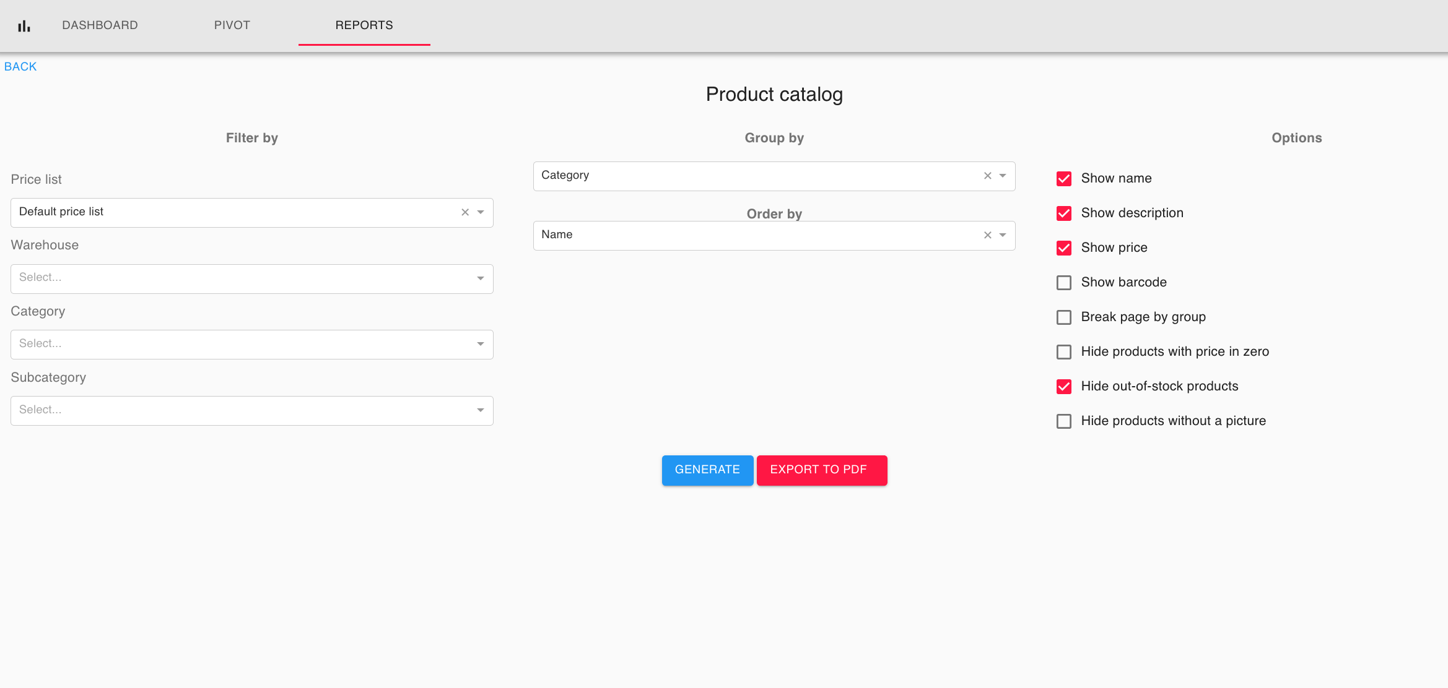Screen dimensions: 1448x688
Task: Open Price list dropdown arrow
Action: pyautogui.click(x=481, y=212)
